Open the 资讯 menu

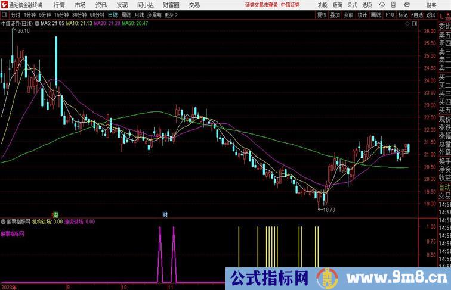tap(101, 5)
